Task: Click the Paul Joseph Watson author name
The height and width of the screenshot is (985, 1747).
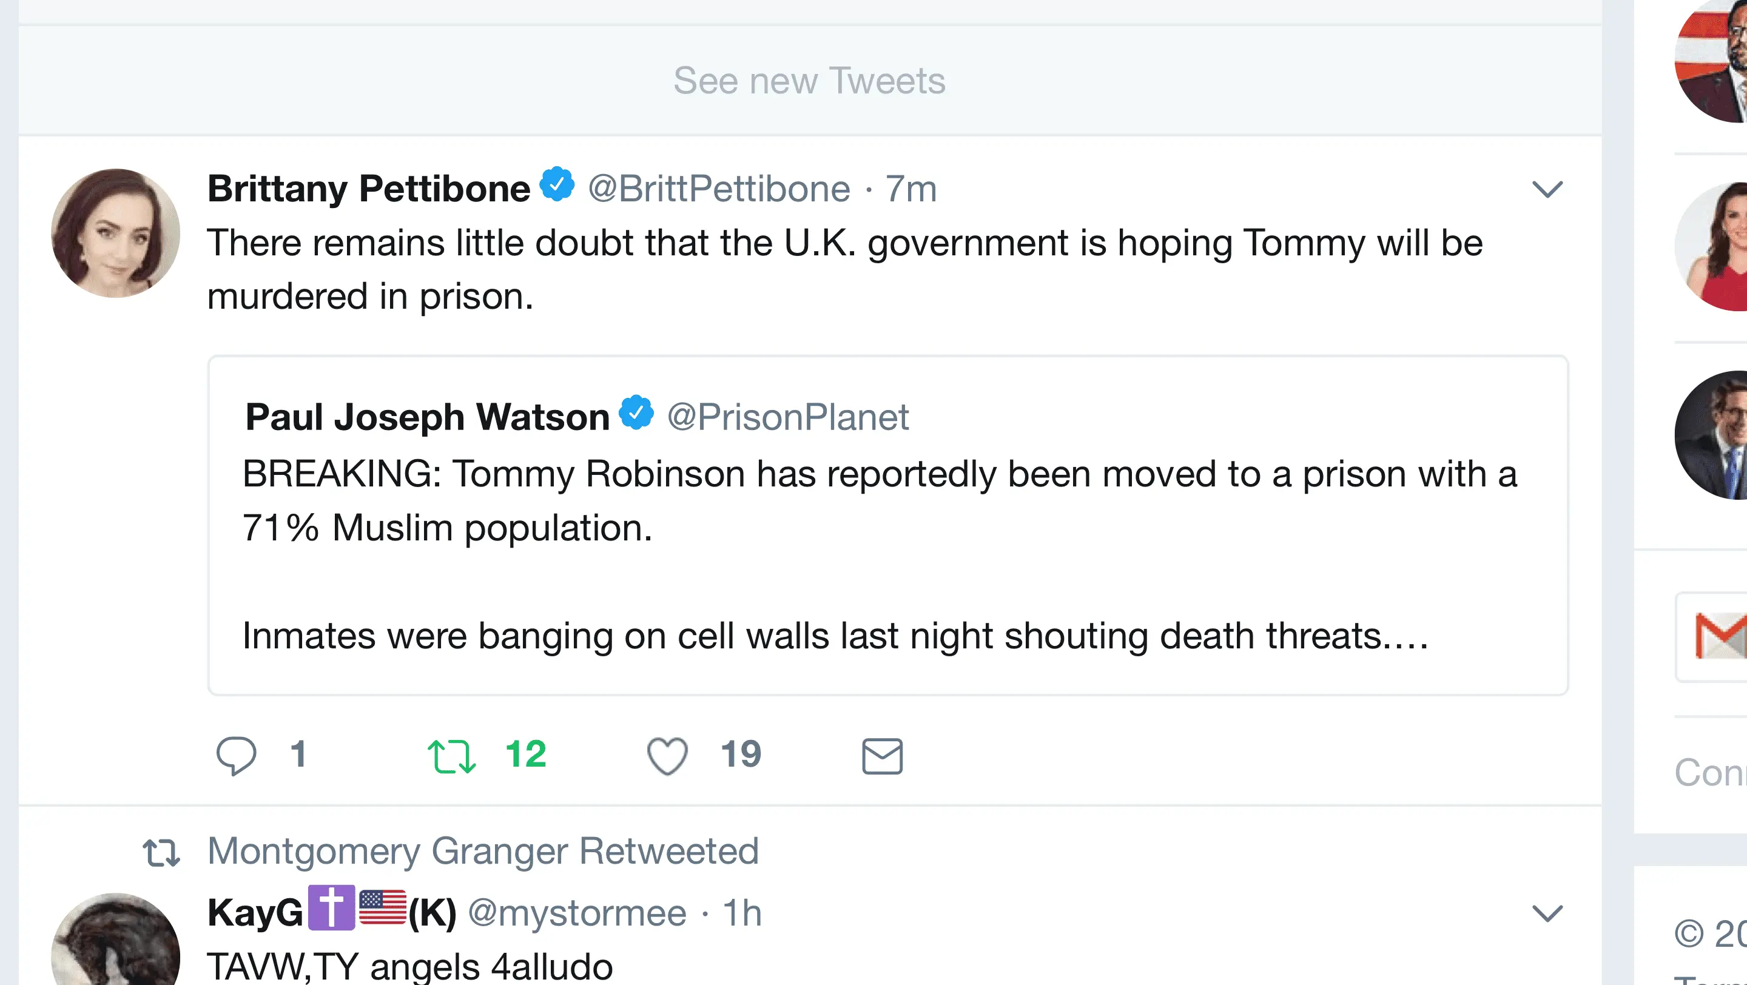Action: 427,416
